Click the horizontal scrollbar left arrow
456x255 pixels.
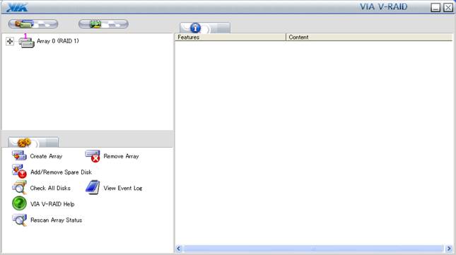[x=179, y=249]
